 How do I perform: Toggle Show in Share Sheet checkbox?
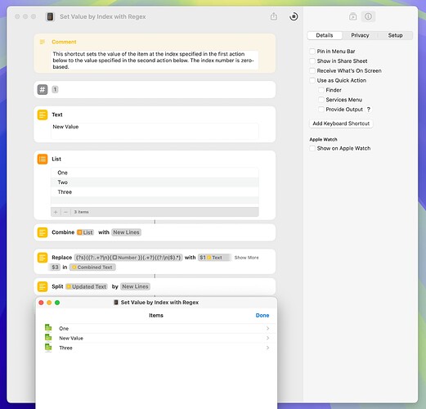click(x=312, y=61)
